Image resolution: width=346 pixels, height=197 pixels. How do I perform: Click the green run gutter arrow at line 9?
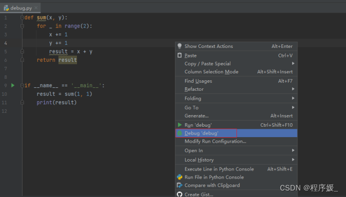(x=13, y=85)
